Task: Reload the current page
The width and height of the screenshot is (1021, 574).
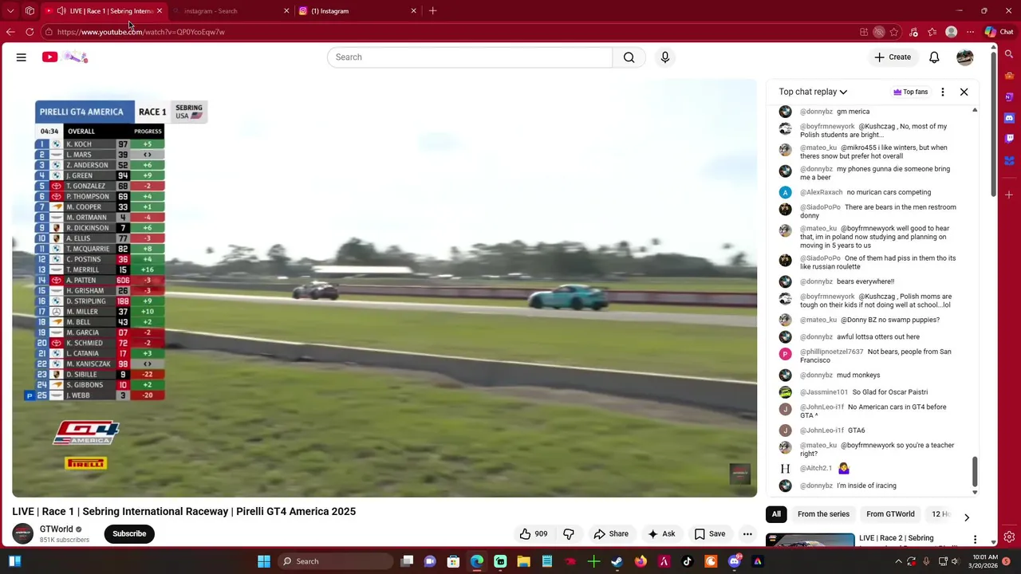Action: (30, 32)
